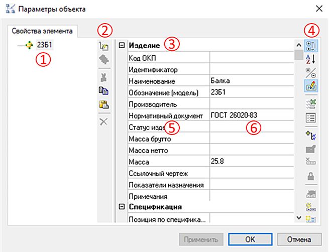
Task: Sort properties alphabetically with A-Z icon
Action: (311, 58)
